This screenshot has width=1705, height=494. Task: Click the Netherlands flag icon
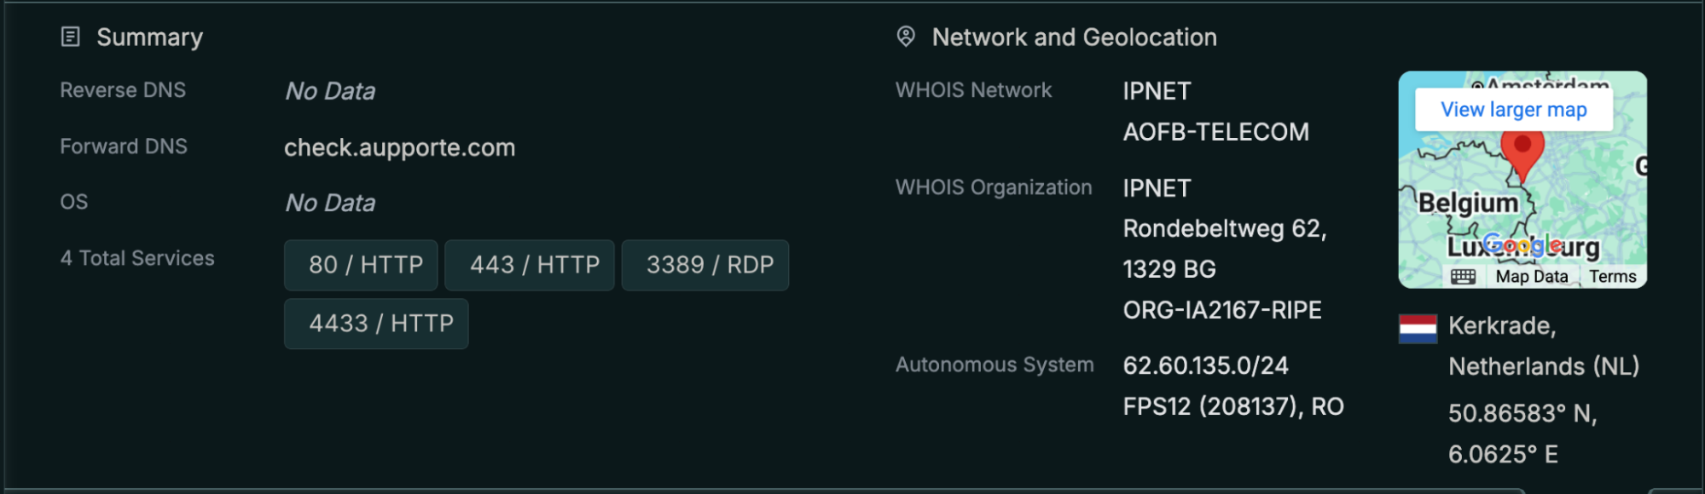coord(1418,328)
